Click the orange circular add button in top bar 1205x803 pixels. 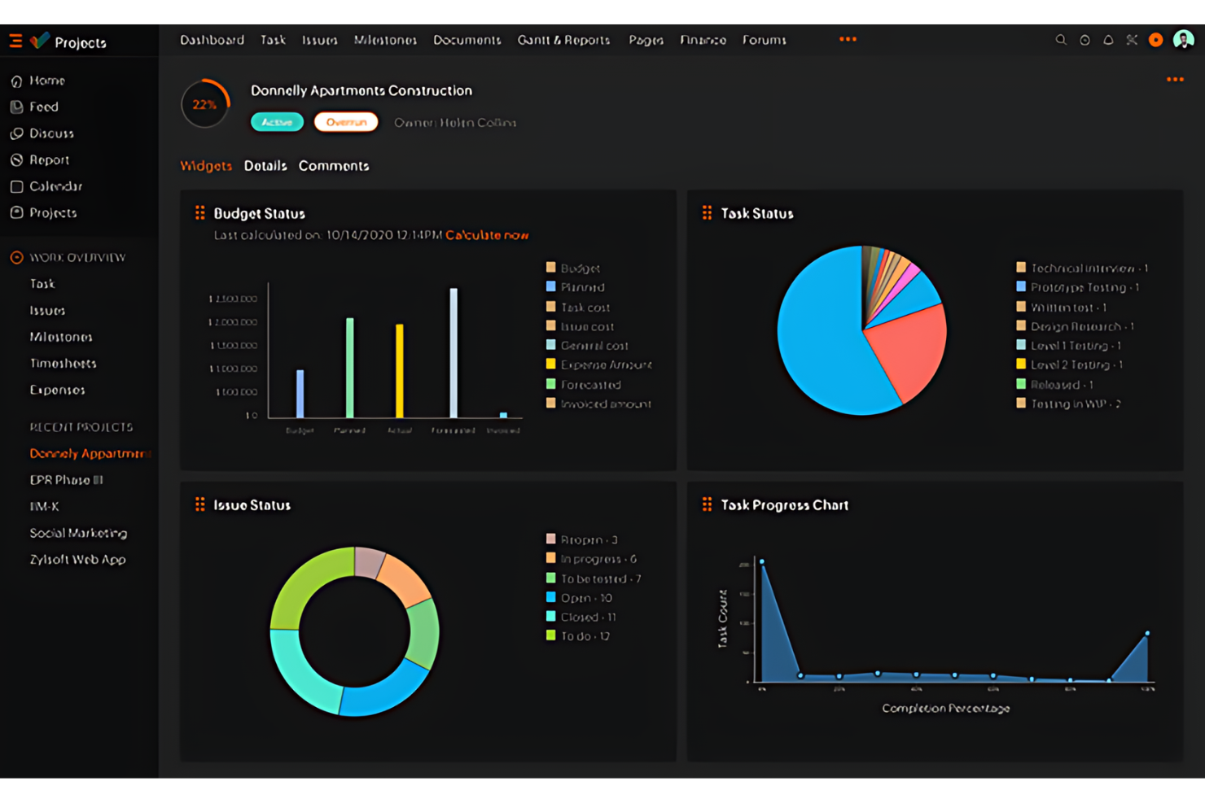tap(1155, 40)
